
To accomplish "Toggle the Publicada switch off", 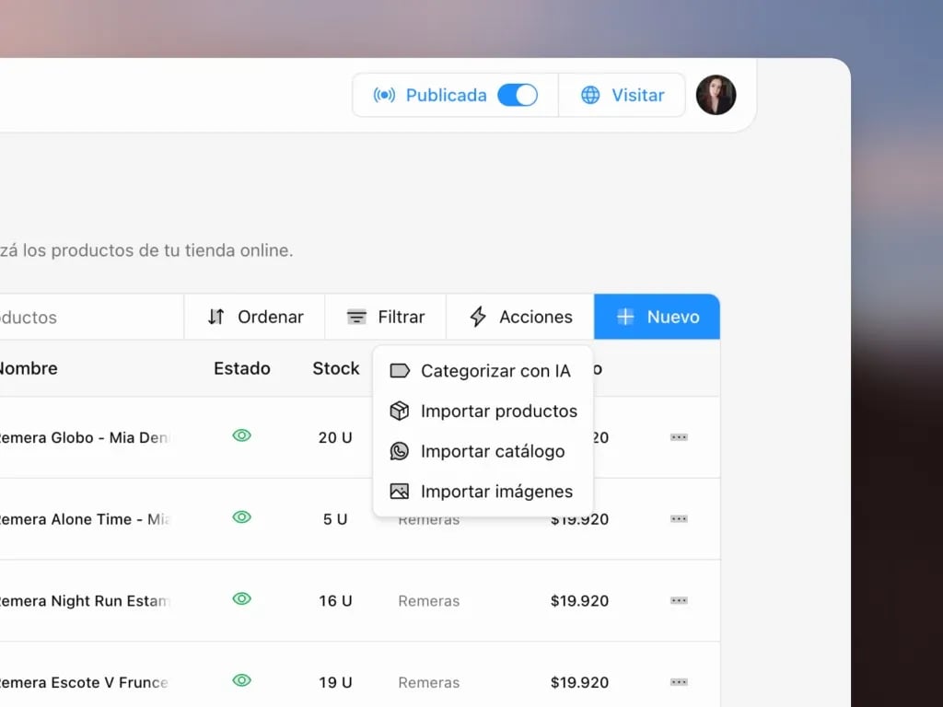I will 518,95.
